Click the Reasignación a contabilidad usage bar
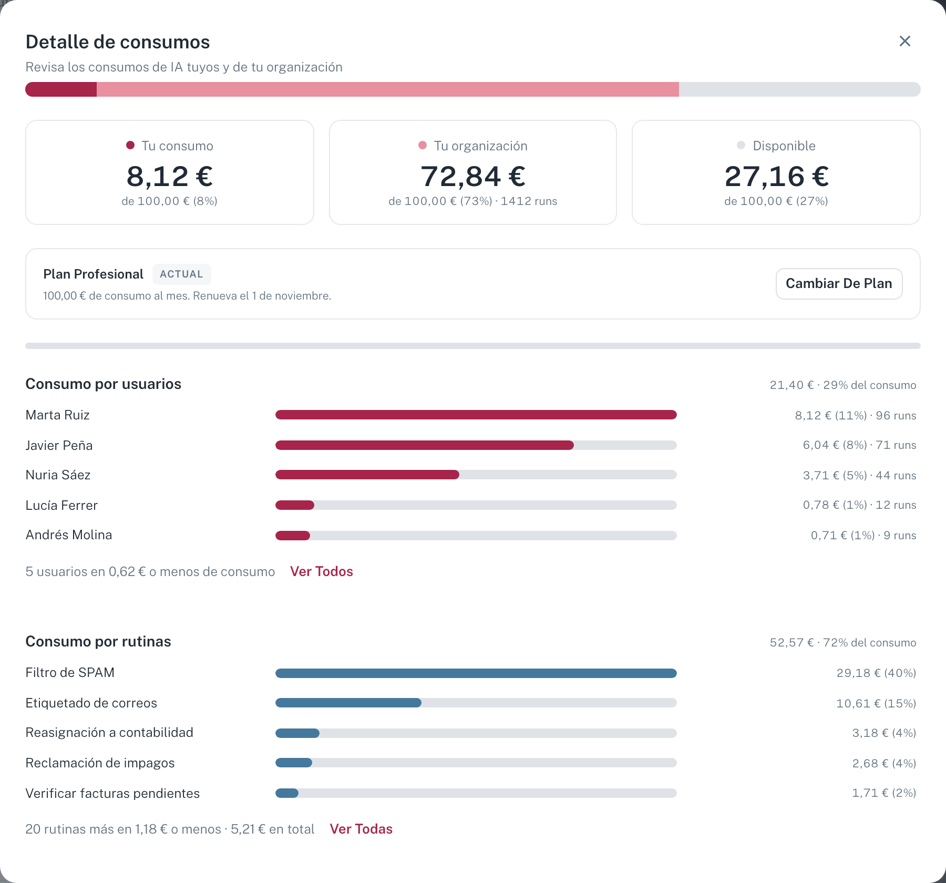This screenshot has width=946, height=883. (476, 733)
